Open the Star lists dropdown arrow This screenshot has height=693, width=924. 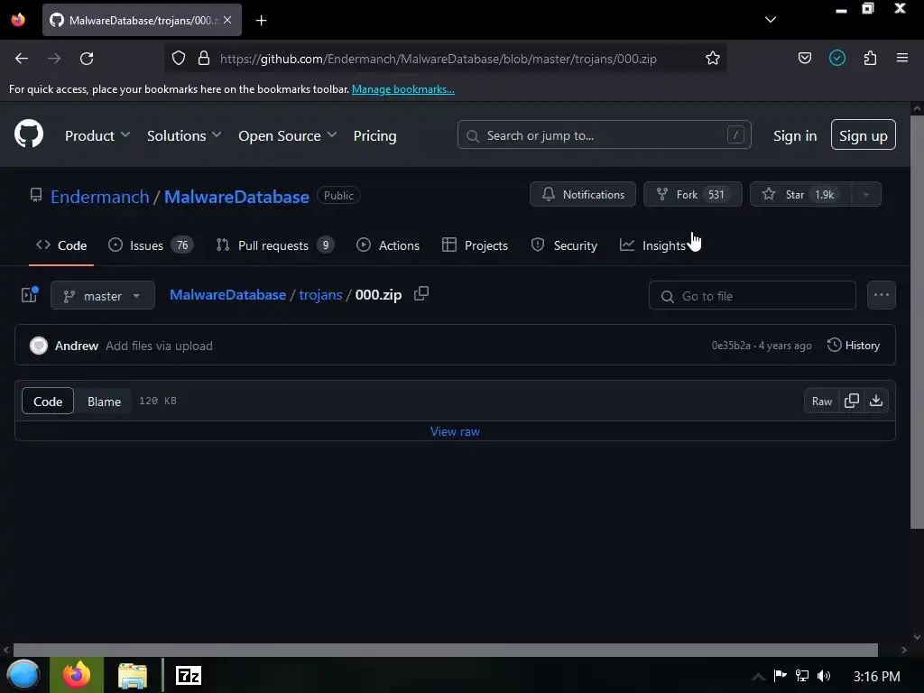point(865,195)
